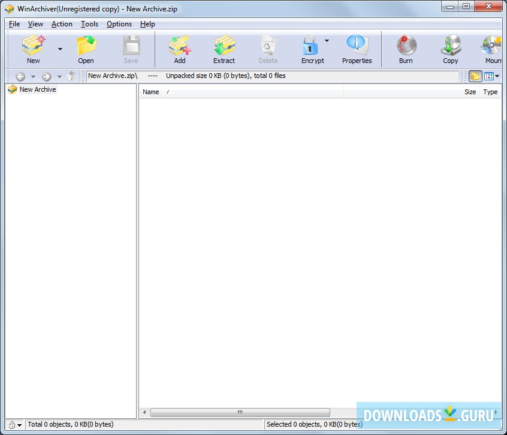This screenshot has height=435, width=507.
Task: Click 'Selected 0 objects' status text
Action: click(314, 424)
